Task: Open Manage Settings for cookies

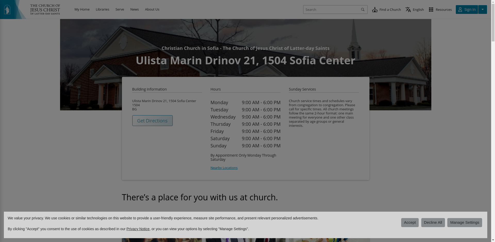Action: point(464,223)
